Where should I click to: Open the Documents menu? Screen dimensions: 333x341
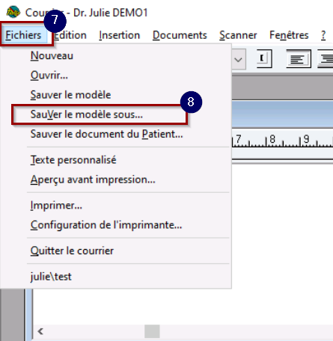(180, 35)
